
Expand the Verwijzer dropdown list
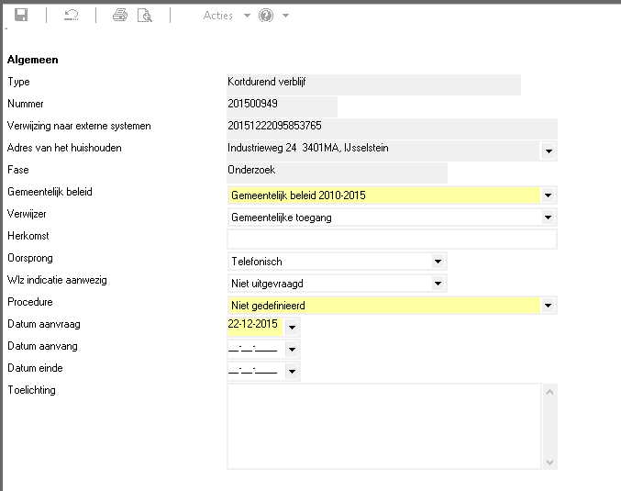[549, 218]
